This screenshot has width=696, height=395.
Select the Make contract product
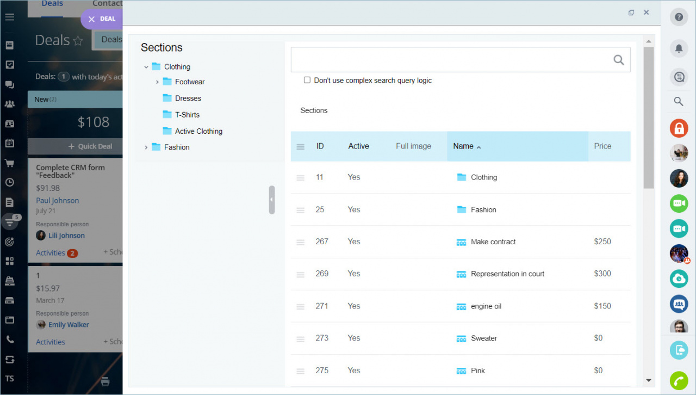point(493,242)
